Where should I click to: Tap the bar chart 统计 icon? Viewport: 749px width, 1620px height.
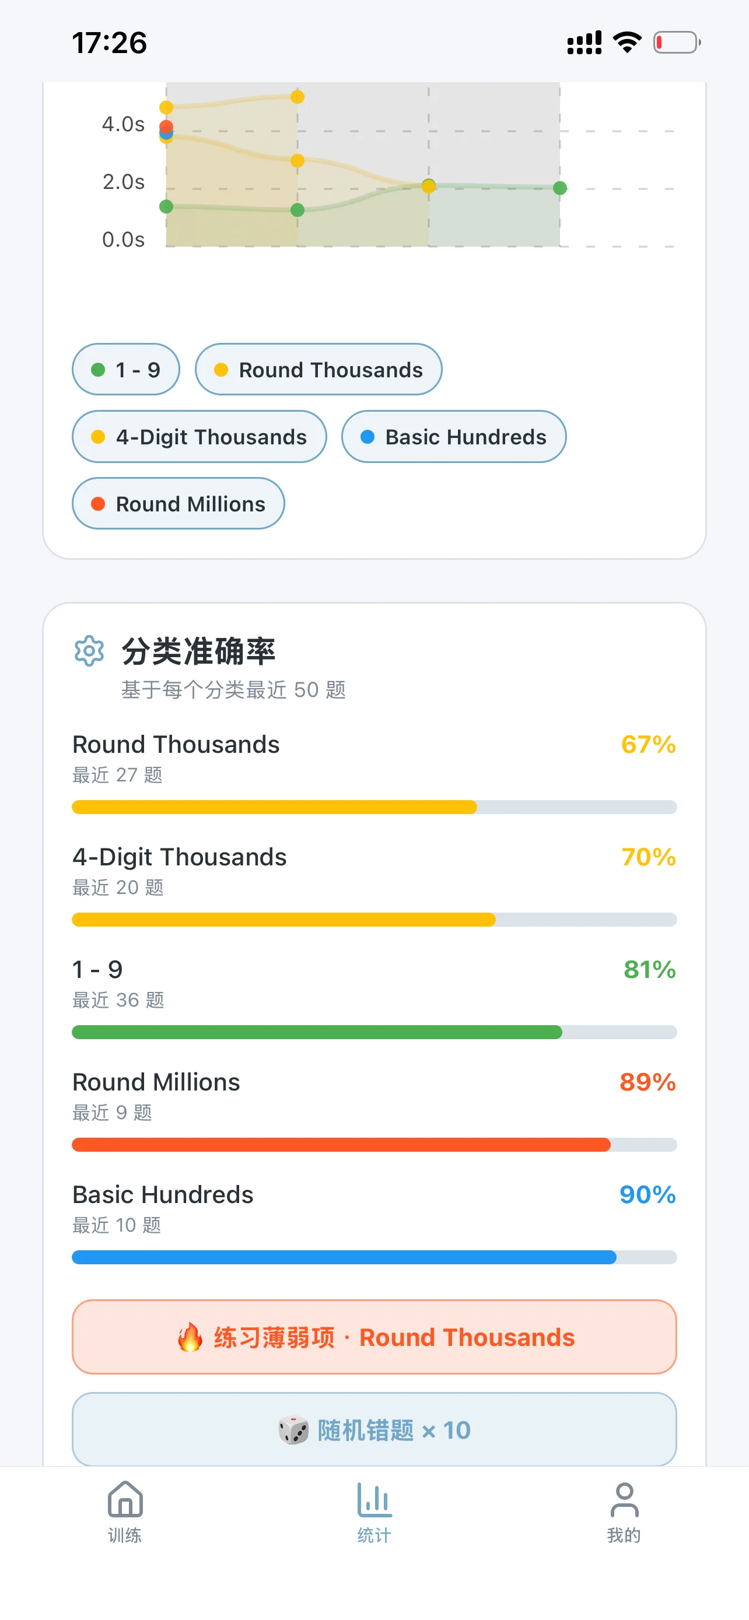coord(374,1499)
